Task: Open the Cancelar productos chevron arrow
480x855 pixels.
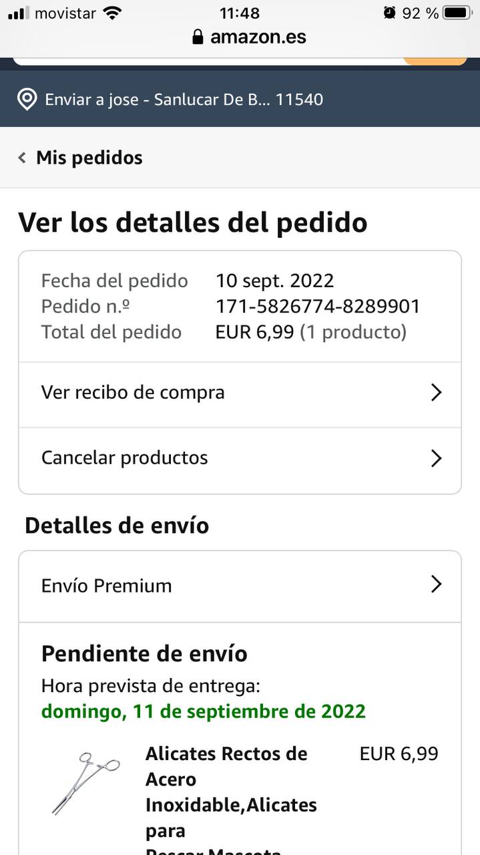Action: click(x=436, y=458)
